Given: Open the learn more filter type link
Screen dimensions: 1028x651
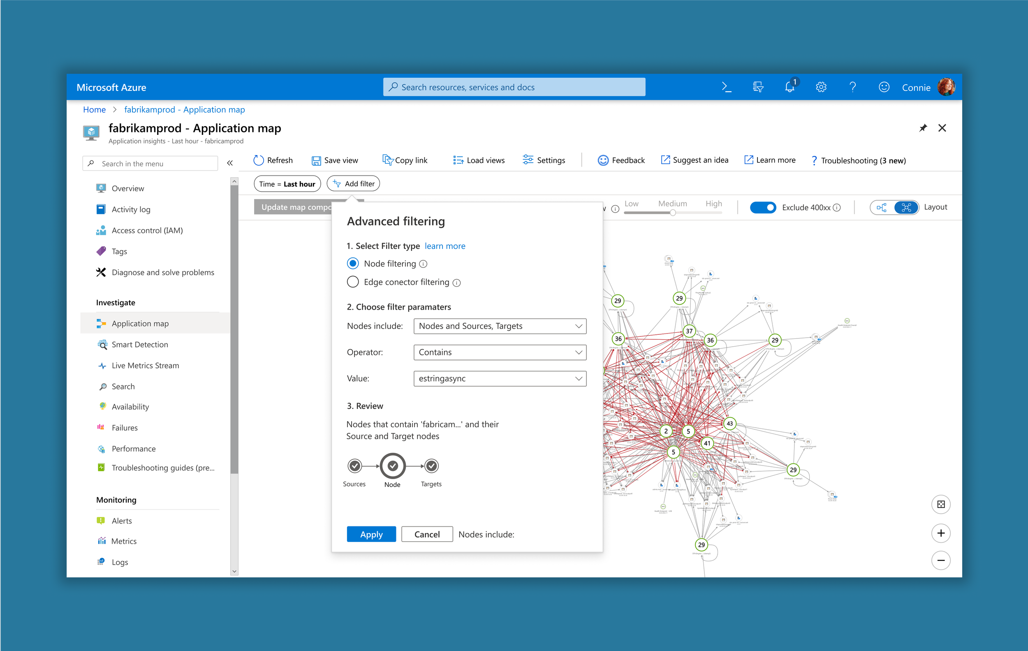Looking at the screenshot, I should point(445,246).
